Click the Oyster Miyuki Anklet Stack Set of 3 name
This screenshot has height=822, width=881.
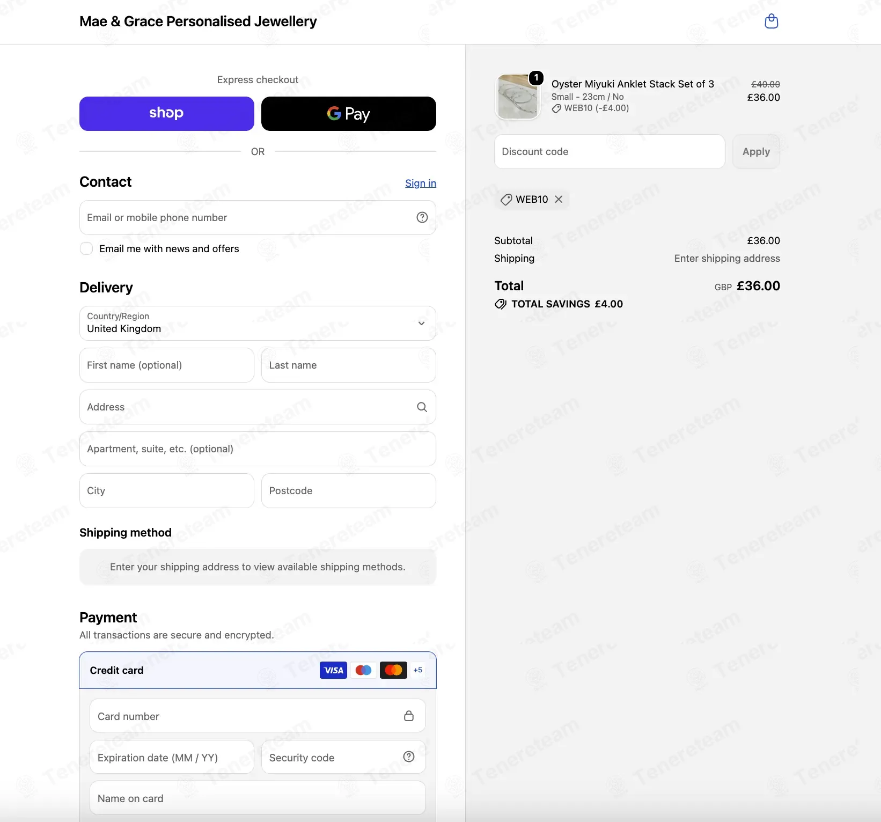coord(633,84)
